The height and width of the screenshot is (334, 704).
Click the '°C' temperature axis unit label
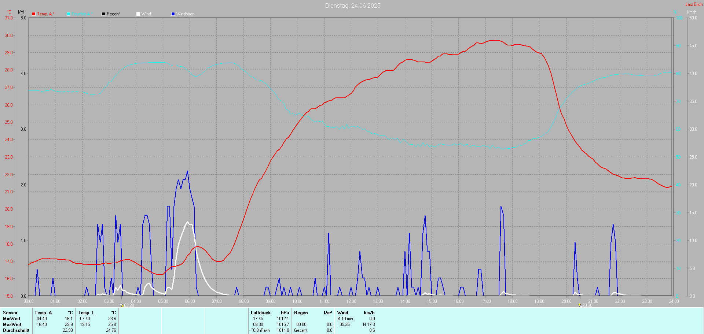click(x=9, y=12)
